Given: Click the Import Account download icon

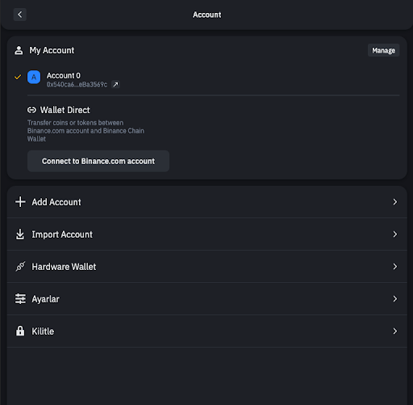Looking at the screenshot, I should 20,234.
